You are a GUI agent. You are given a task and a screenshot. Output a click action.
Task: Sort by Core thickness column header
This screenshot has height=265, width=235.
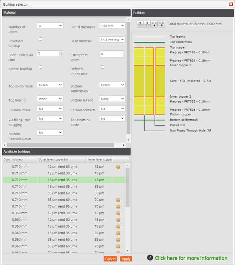[20, 159]
